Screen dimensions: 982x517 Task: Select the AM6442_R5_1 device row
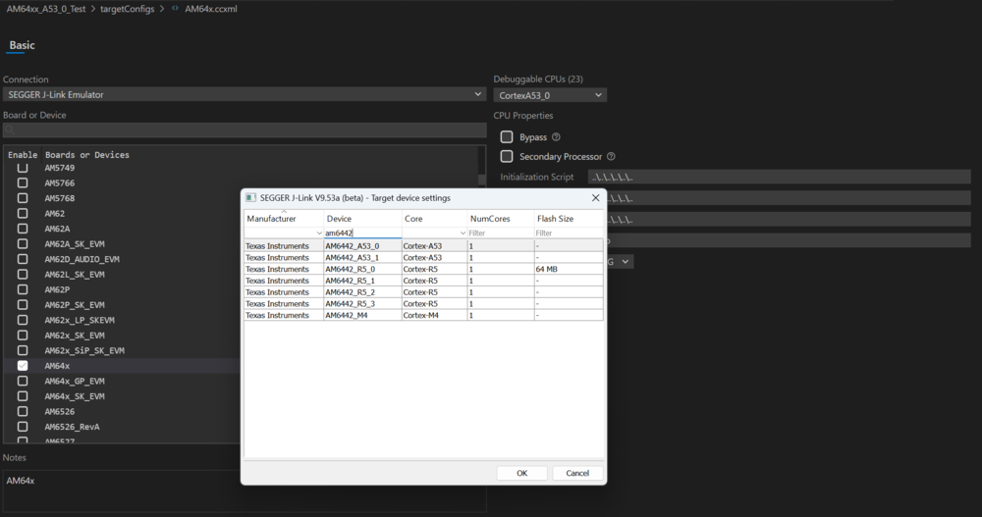(x=423, y=281)
